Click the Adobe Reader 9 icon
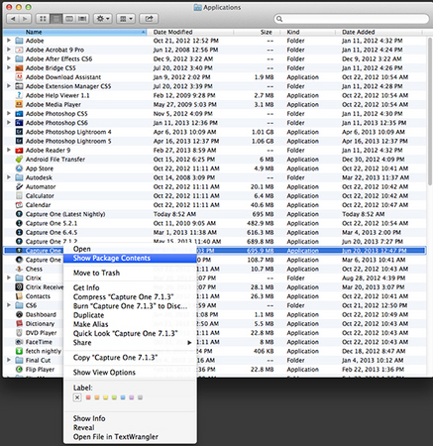This screenshot has width=433, height=446. point(19,151)
